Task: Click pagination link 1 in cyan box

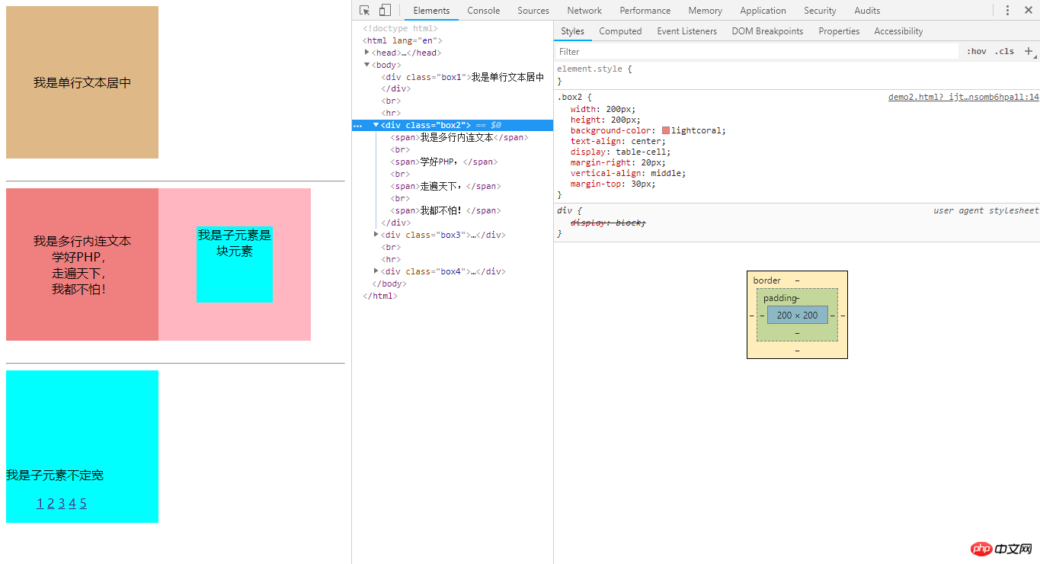Action: [x=40, y=503]
